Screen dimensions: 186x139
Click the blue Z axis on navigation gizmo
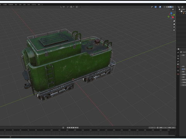(x=171, y=13)
